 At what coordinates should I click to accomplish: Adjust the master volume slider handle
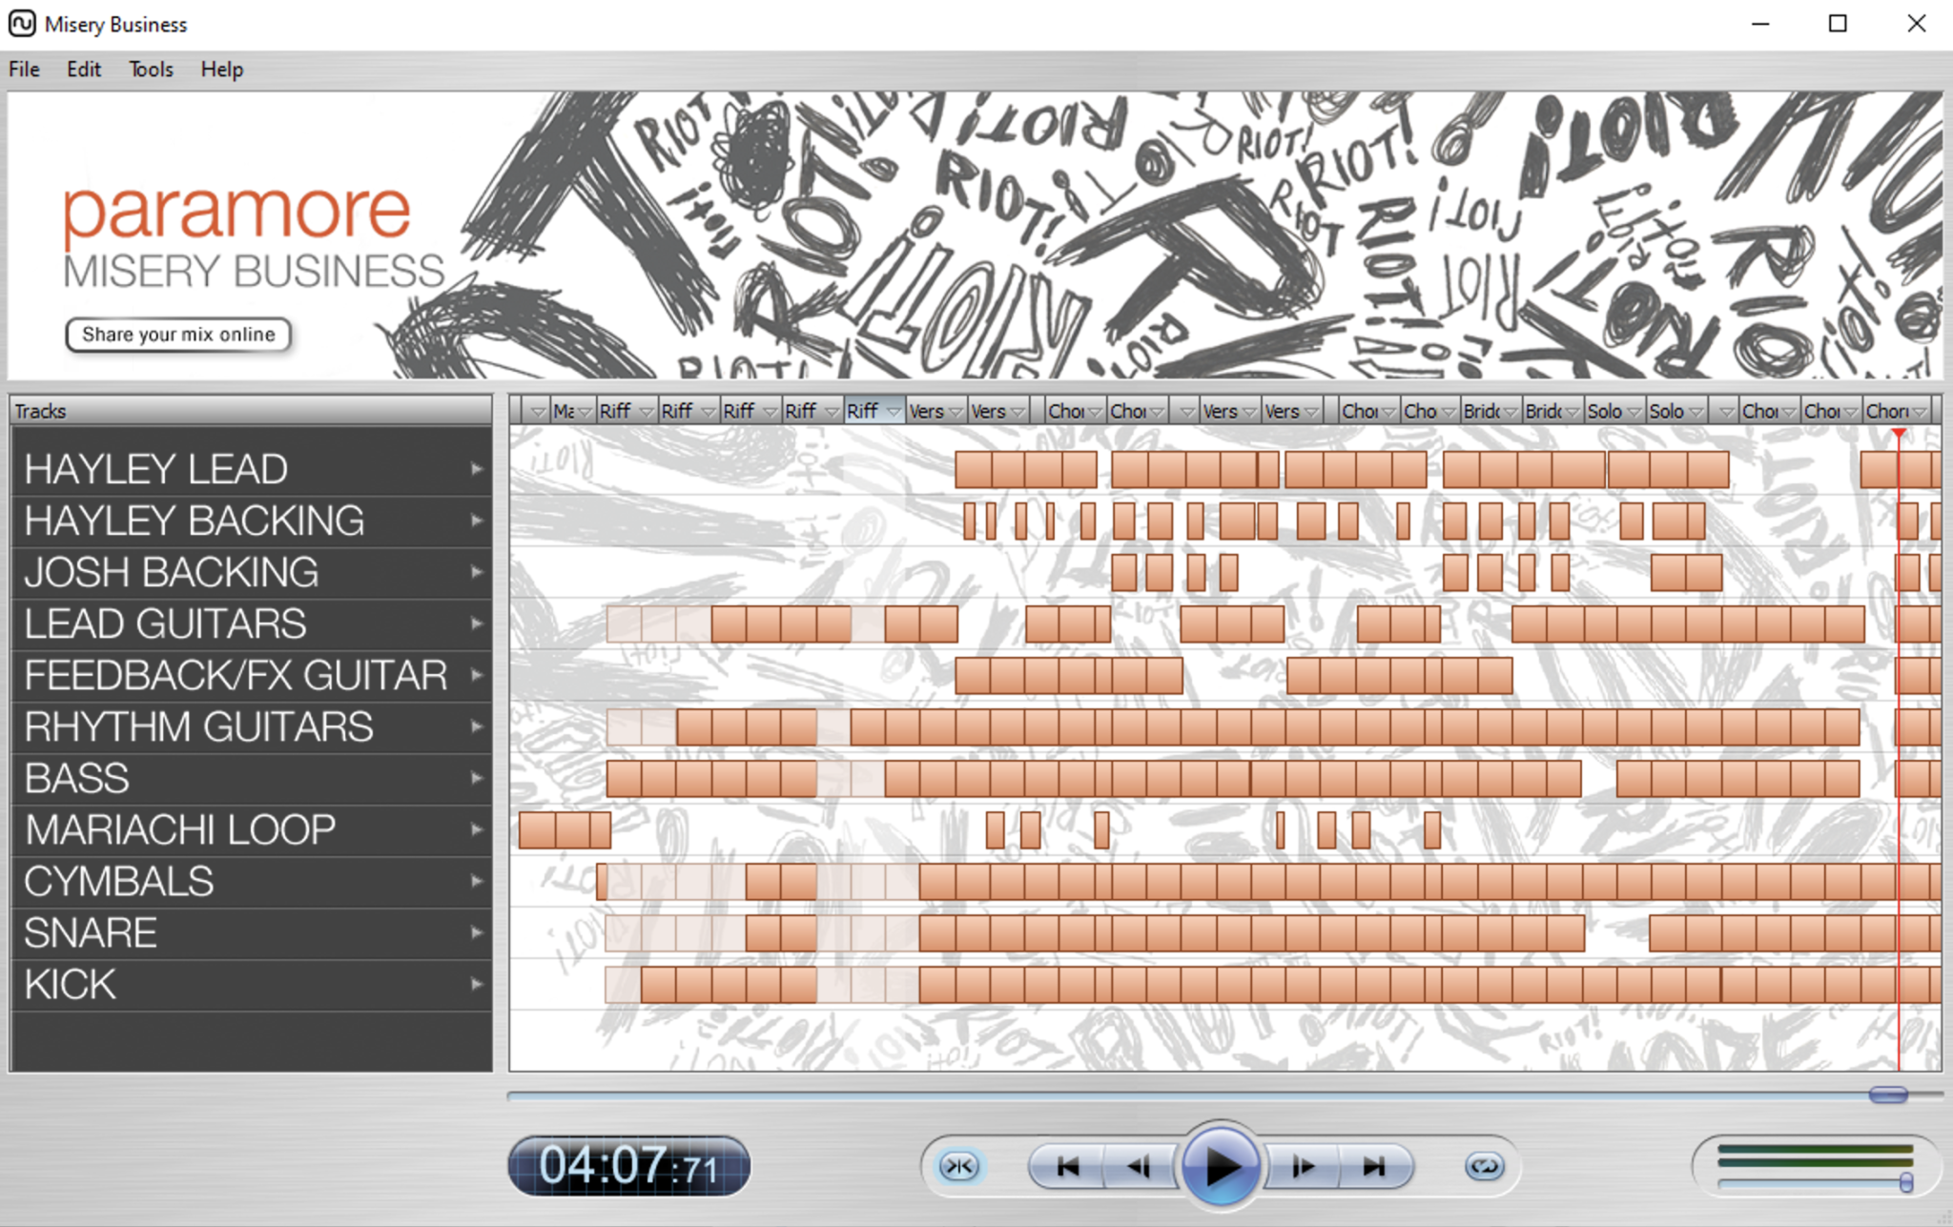[x=1905, y=1183]
